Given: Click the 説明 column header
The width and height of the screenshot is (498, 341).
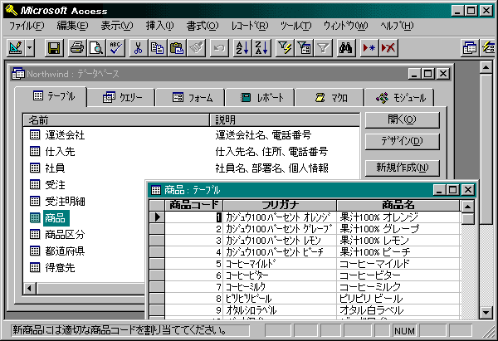Looking at the screenshot, I should click(285, 120).
